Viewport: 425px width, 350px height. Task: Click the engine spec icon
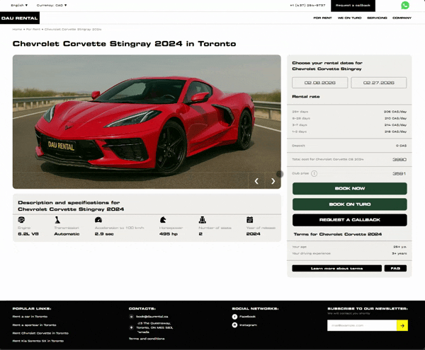tap(21, 220)
